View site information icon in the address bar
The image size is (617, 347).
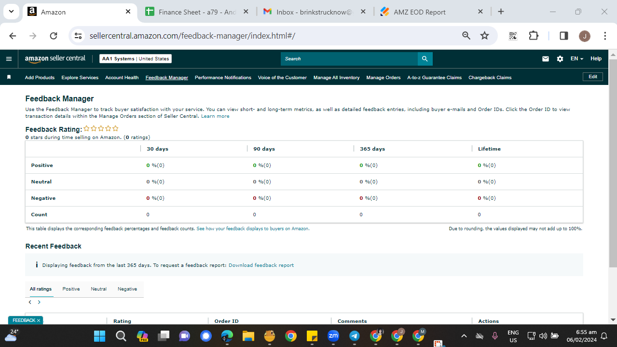point(79,36)
